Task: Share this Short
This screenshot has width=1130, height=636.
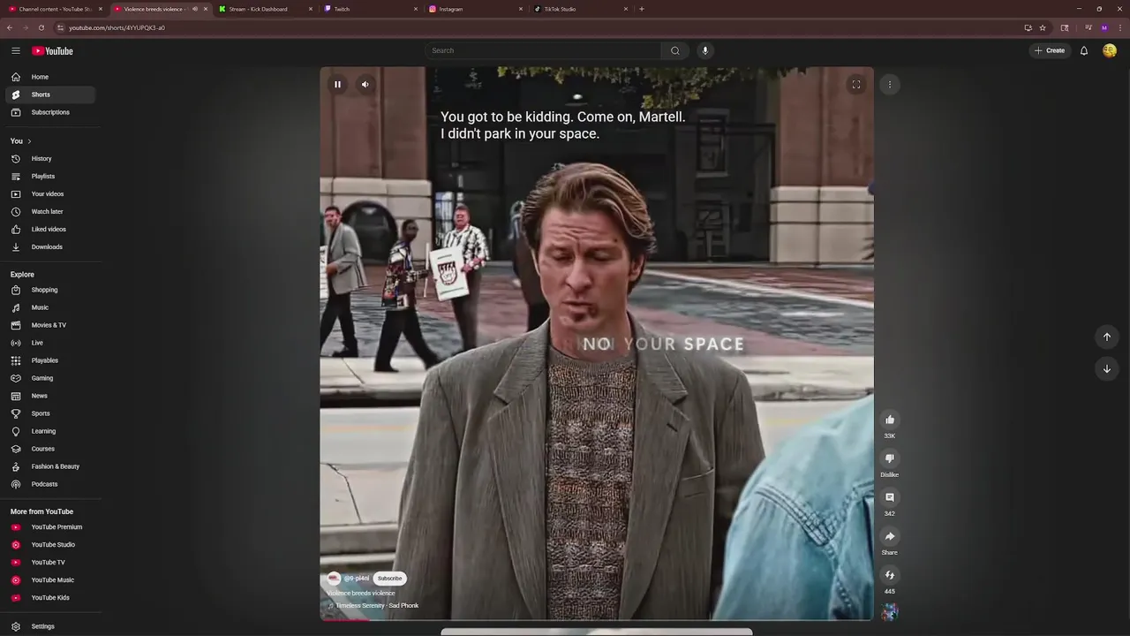Action: [x=890, y=536]
